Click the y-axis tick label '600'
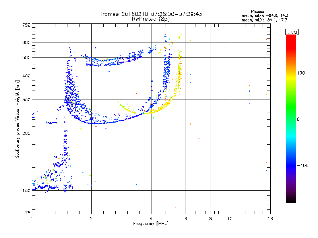This screenshot has height=238, width=318. [26, 42]
